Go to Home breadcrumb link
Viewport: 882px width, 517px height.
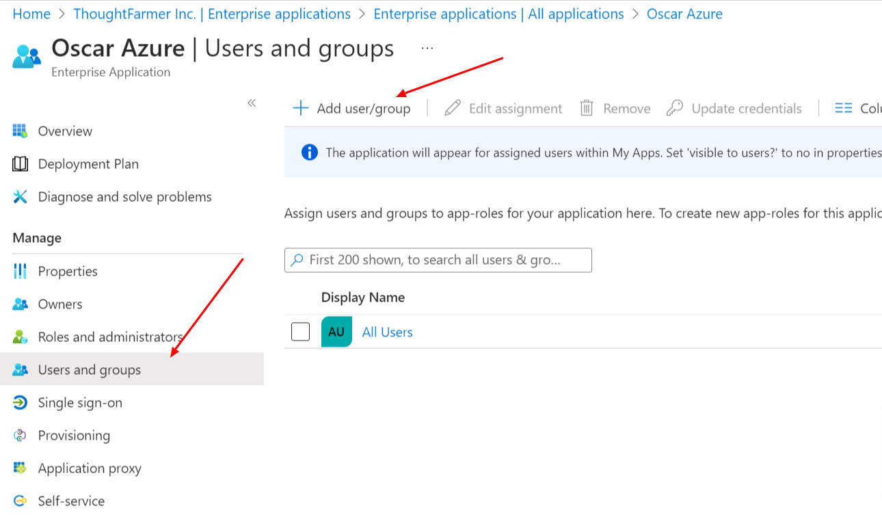pyautogui.click(x=31, y=14)
